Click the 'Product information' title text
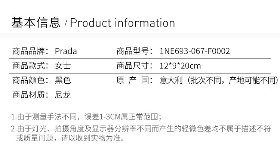 point(123,23)
